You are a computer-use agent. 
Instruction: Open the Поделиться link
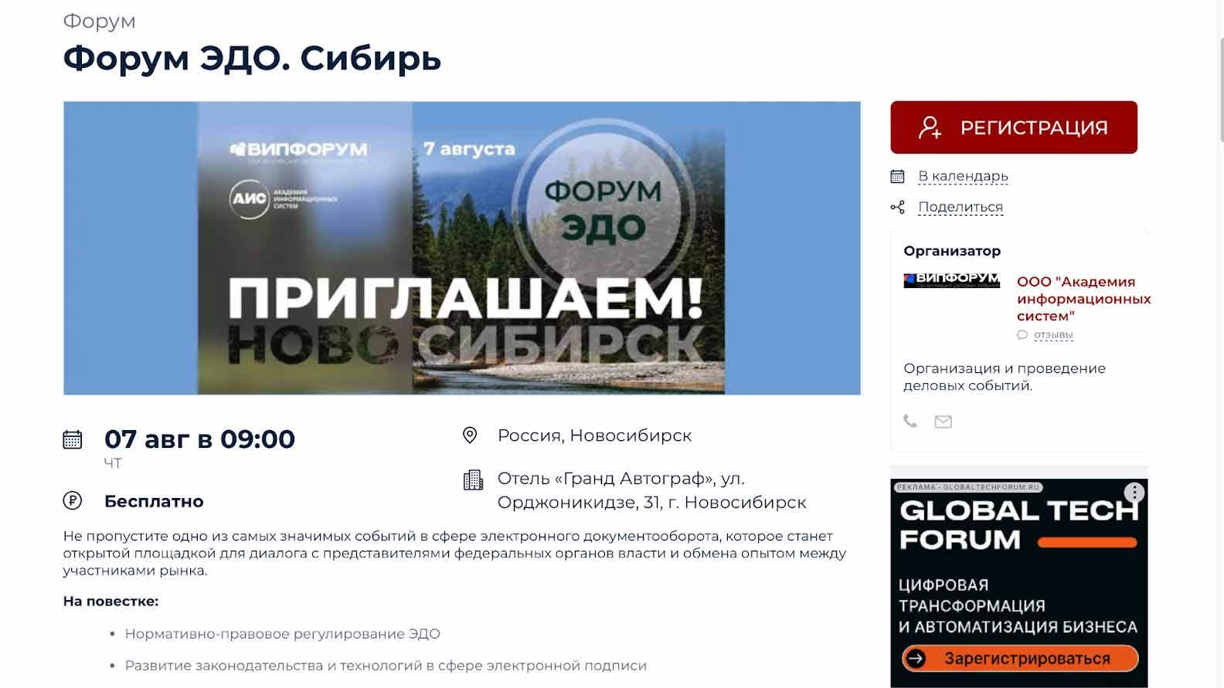click(960, 207)
